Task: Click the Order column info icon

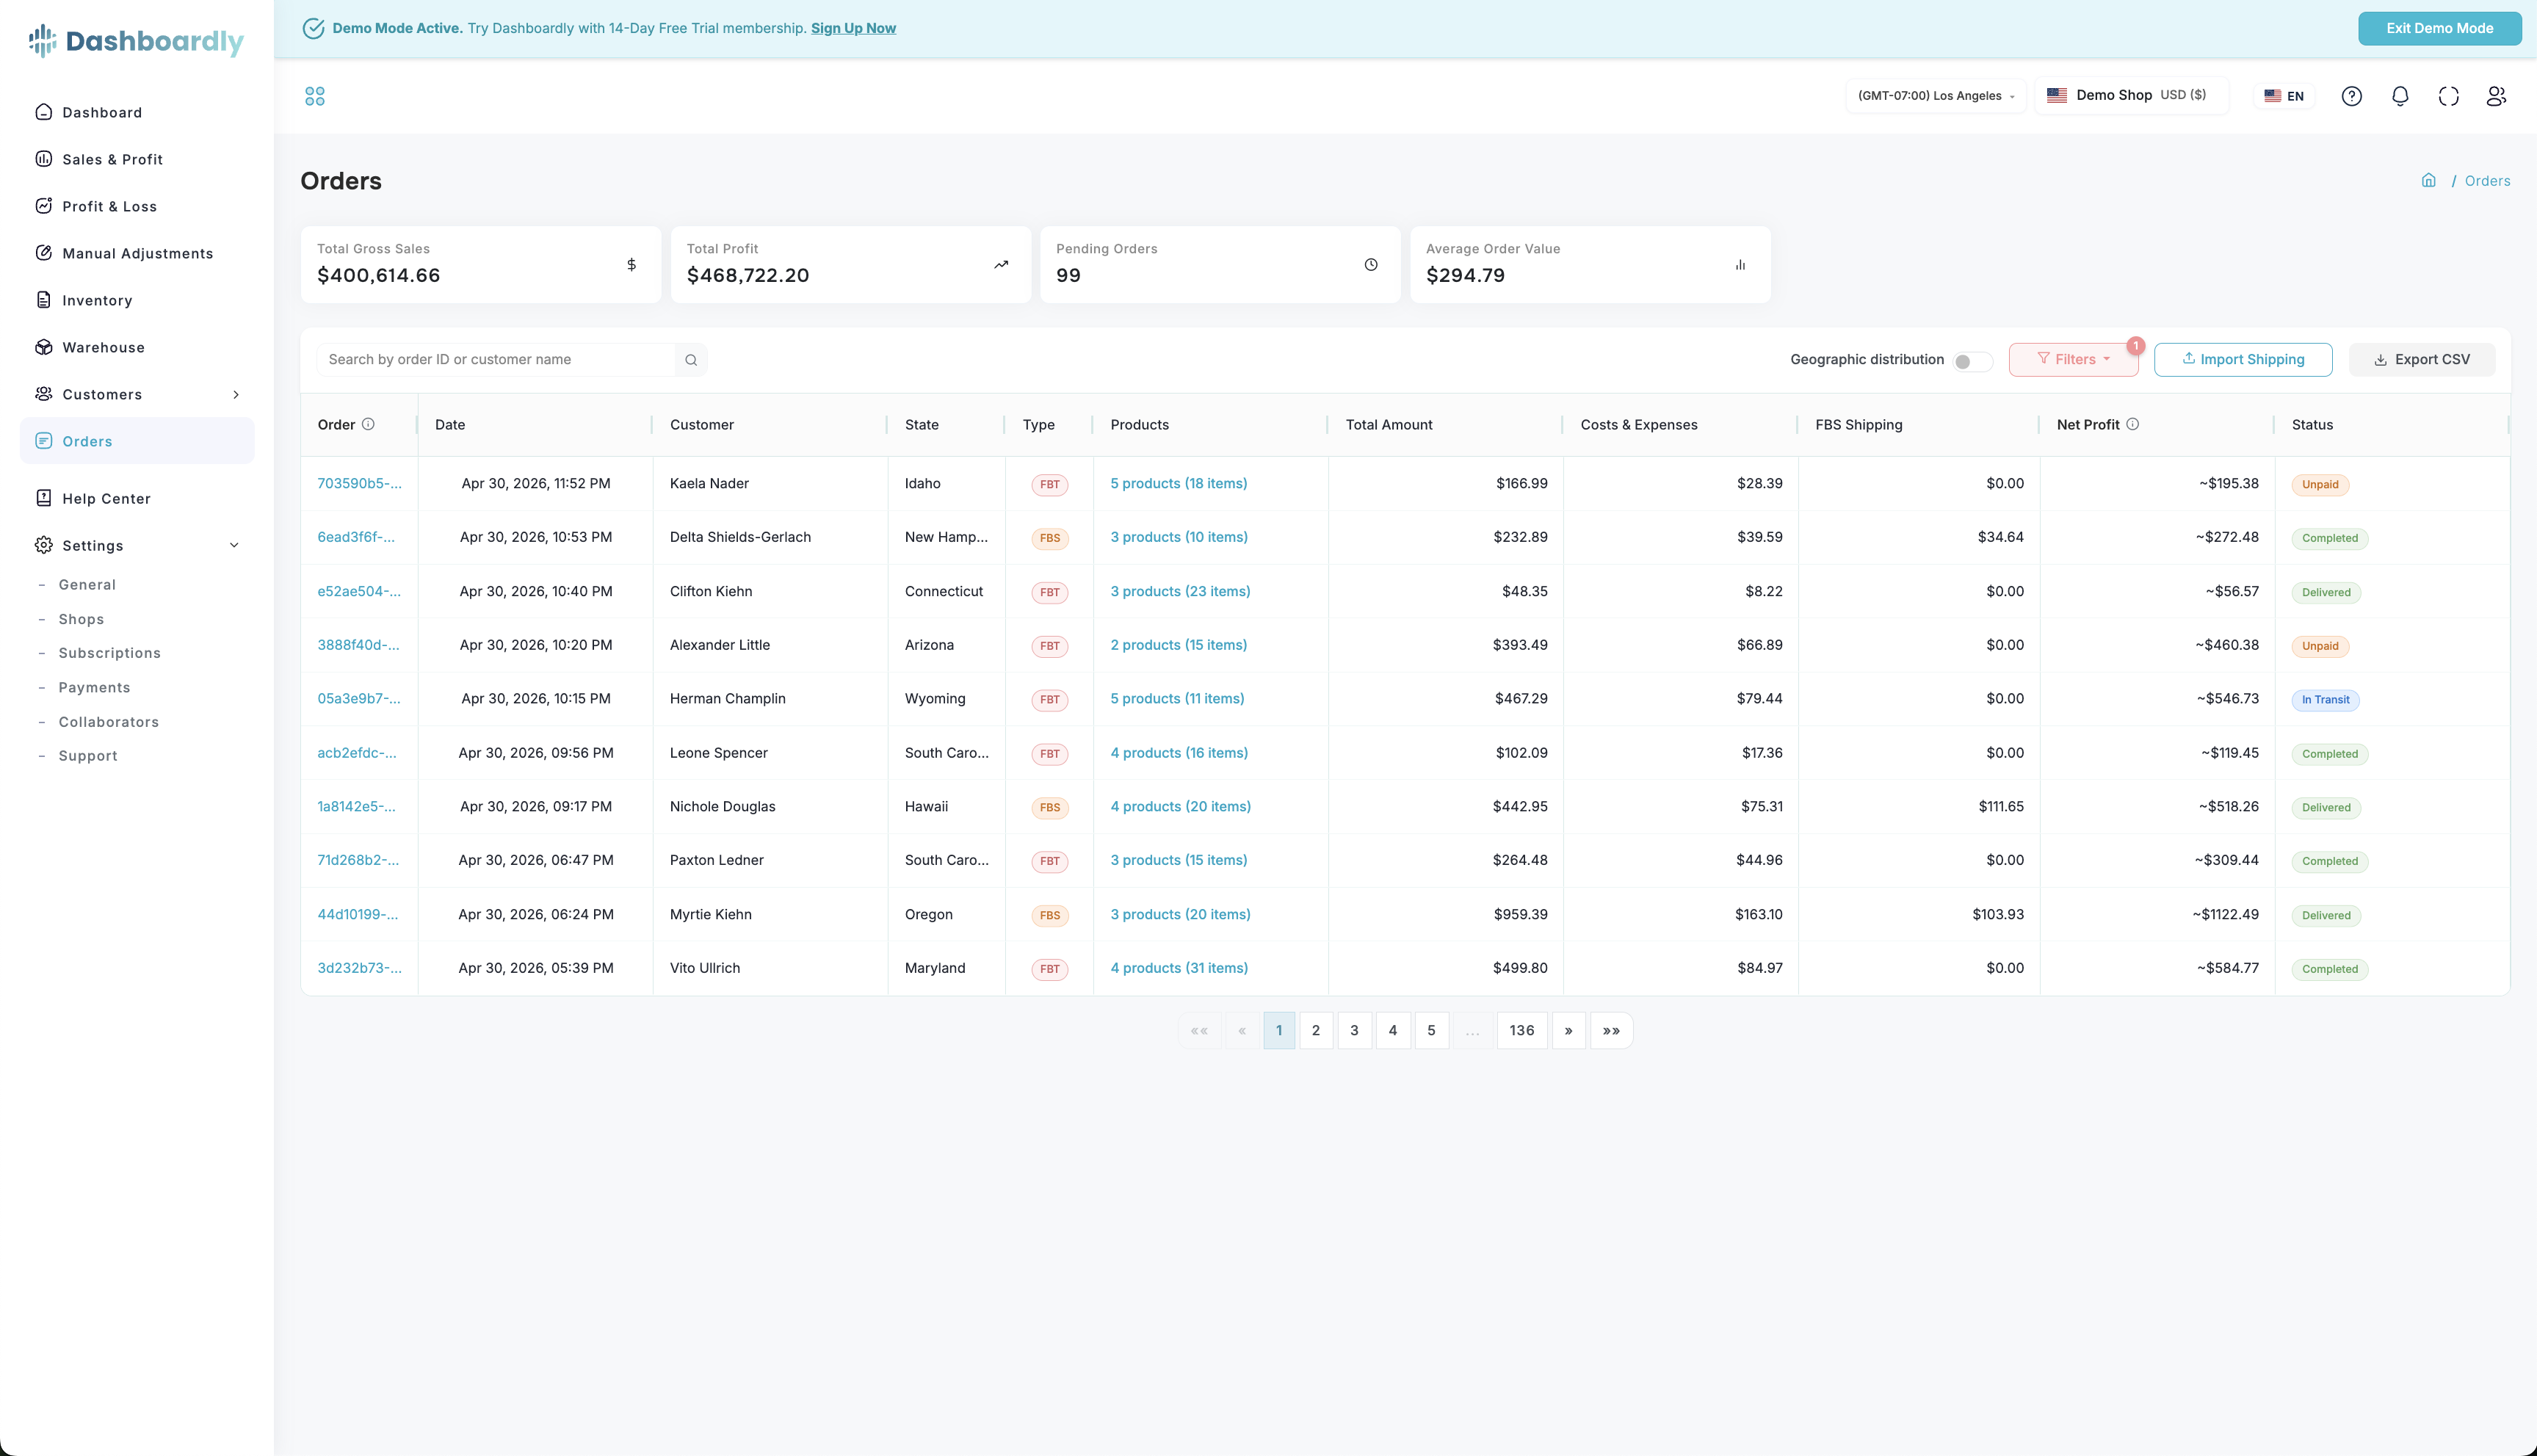Action: coord(368,424)
